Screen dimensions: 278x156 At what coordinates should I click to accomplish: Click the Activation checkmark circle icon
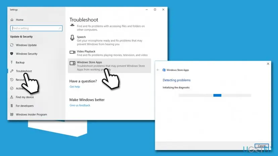(x=12, y=88)
